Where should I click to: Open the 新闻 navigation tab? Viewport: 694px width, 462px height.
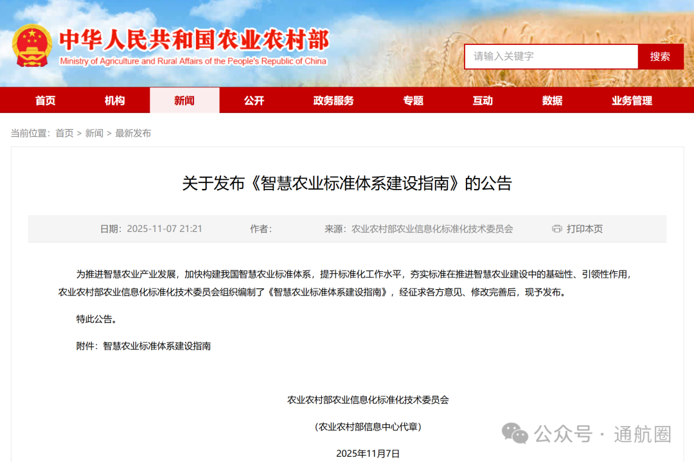click(x=184, y=100)
